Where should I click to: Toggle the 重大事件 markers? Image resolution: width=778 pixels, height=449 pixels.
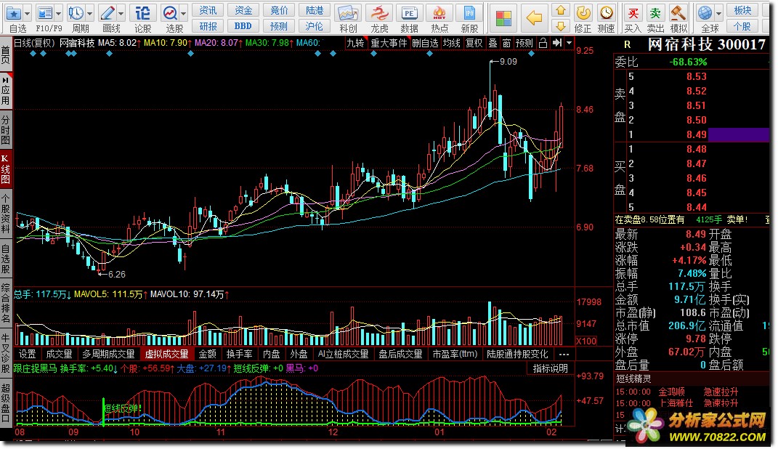[389, 43]
